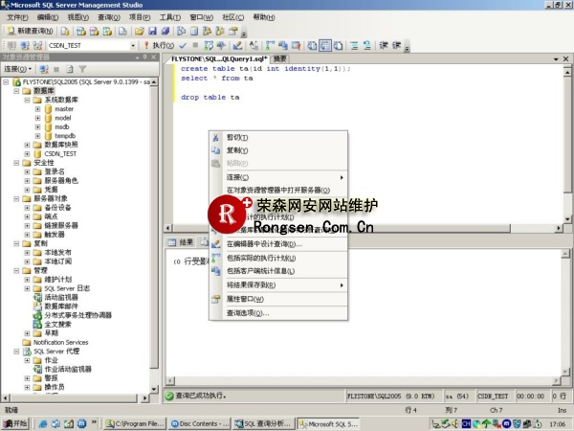Click the connect server icon in Object Explorer toolbar
The height and width of the screenshot is (431, 574).
pos(44,69)
